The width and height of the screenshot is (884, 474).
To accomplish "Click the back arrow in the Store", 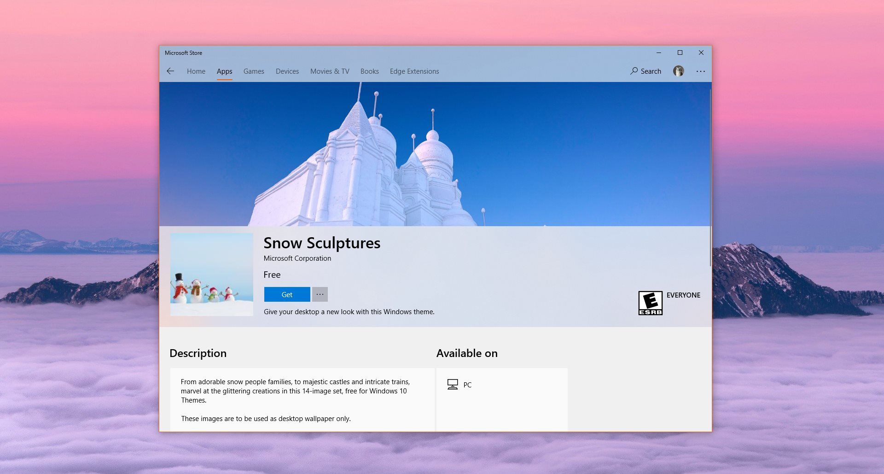I will [x=170, y=71].
